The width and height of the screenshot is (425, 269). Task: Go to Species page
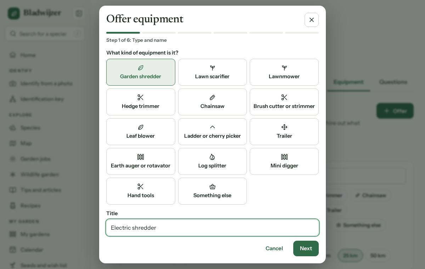point(45,128)
